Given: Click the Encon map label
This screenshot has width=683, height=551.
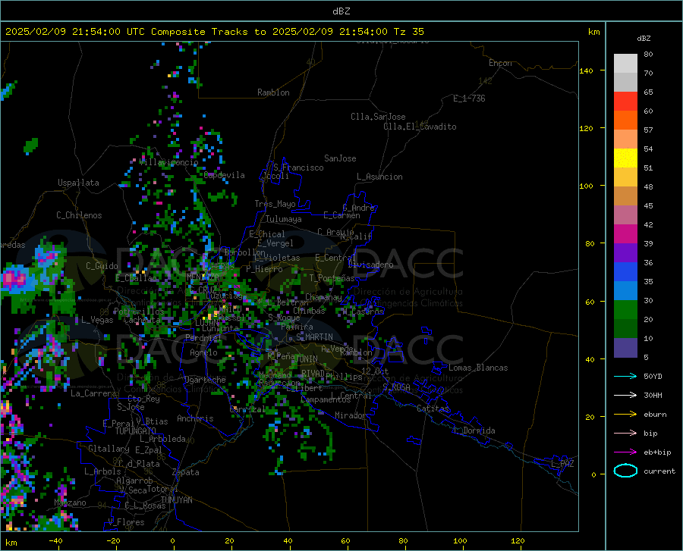Looking at the screenshot, I should pyautogui.click(x=500, y=63).
